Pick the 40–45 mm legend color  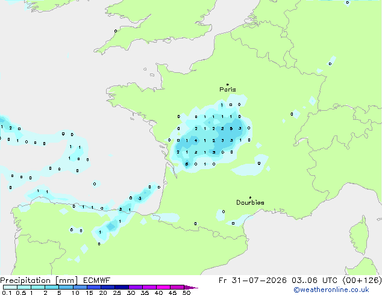(163, 287)
